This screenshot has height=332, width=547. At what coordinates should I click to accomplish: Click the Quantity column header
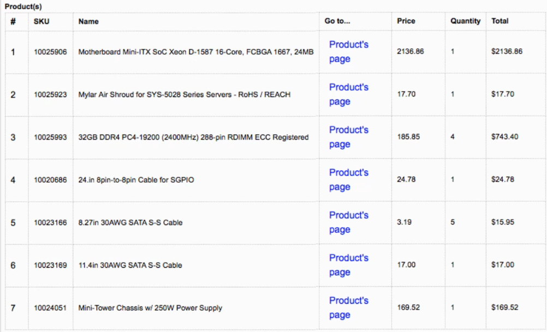pyautogui.click(x=465, y=21)
